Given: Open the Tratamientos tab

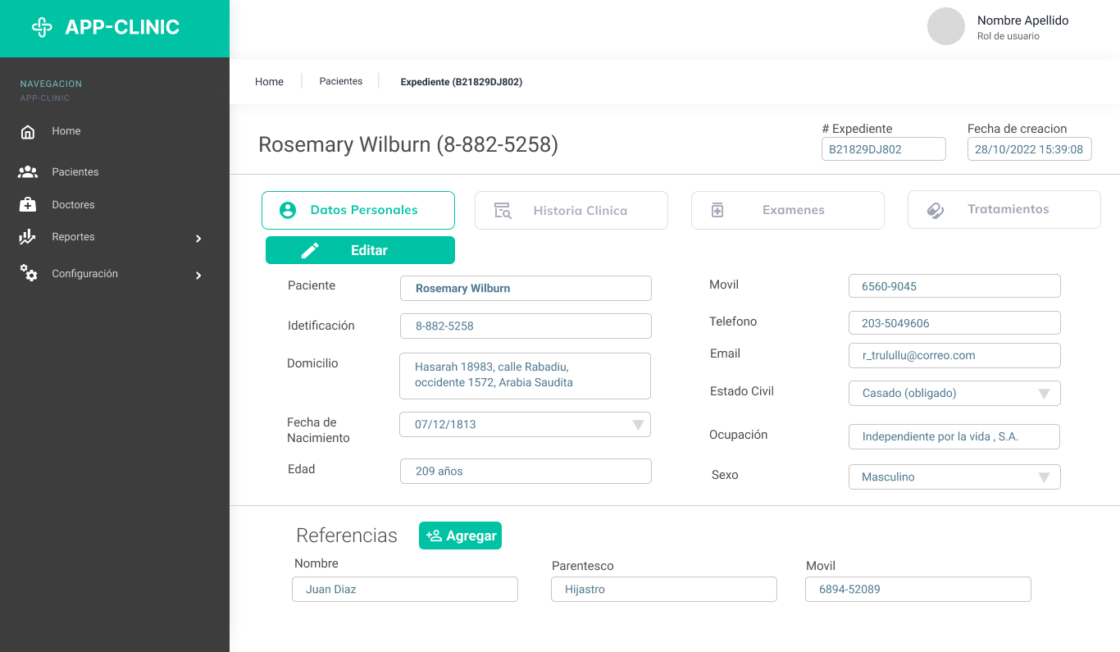Looking at the screenshot, I should click(1004, 210).
